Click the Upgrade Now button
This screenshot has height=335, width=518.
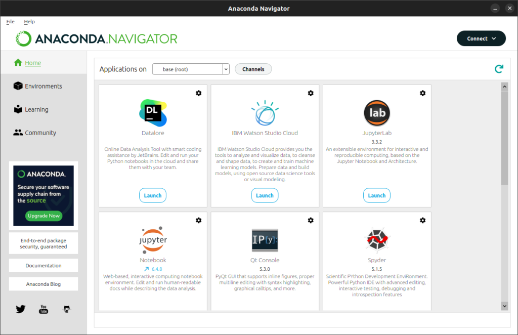44,216
